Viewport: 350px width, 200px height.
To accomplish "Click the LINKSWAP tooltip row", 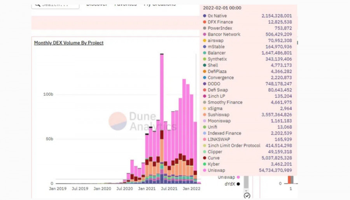I will 247,139.
